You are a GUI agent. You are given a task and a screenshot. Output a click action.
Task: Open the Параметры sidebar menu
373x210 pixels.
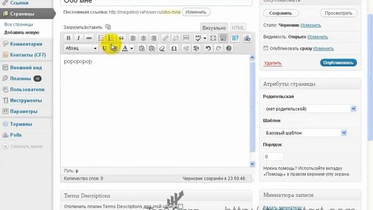point(26,111)
